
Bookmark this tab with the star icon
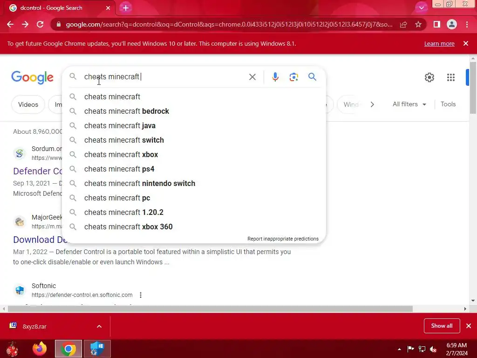click(x=418, y=24)
